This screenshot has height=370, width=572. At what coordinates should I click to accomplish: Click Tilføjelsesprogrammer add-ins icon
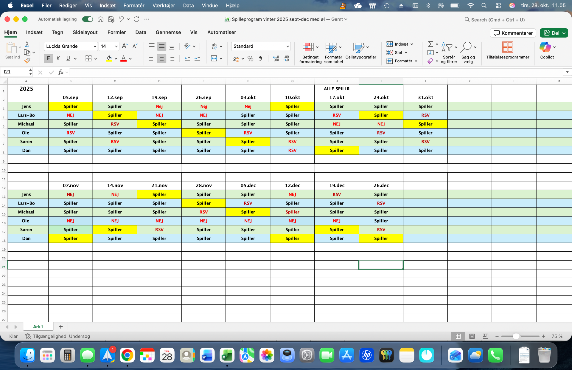point(508,47)
